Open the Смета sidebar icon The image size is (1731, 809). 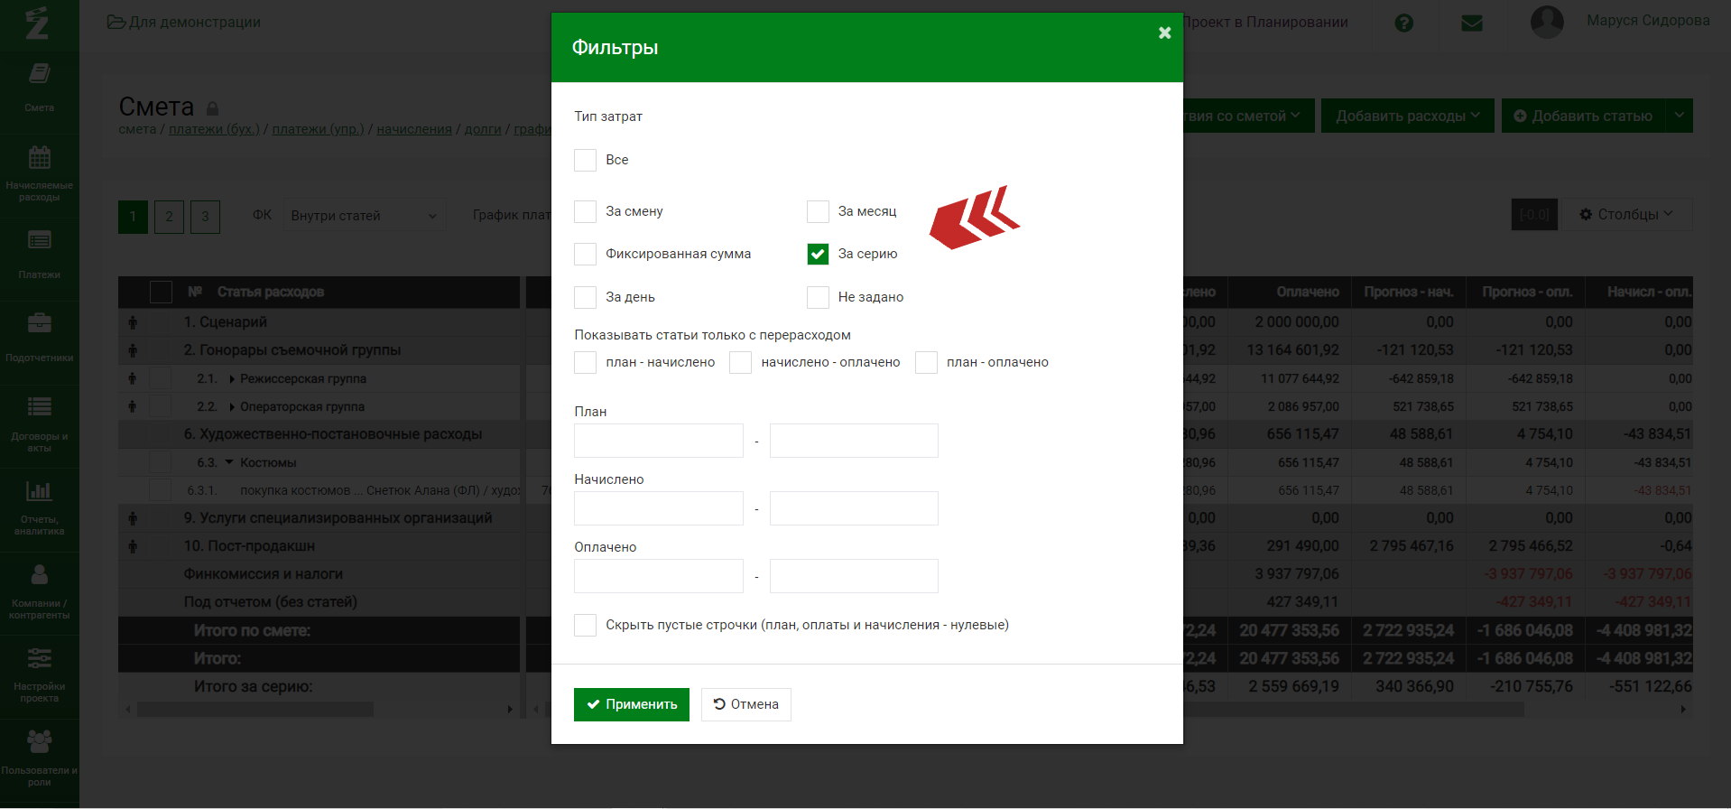(x=39, y=74)
